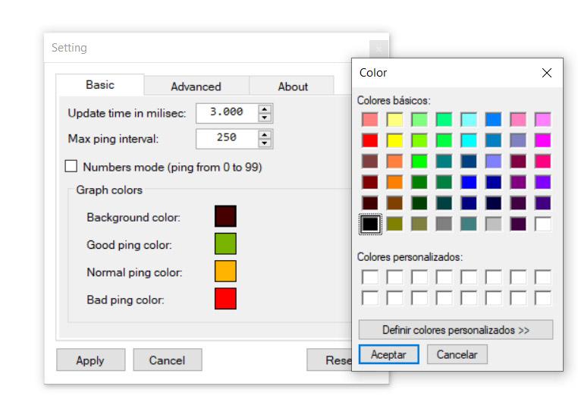Click Aceptar in the Color dialog
This screenshot has height=405, width=578.
pos(388,354)
